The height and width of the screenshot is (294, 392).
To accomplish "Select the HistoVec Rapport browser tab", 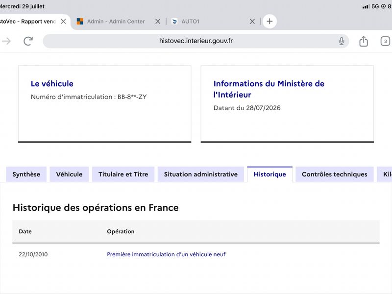I will [27, 22].
